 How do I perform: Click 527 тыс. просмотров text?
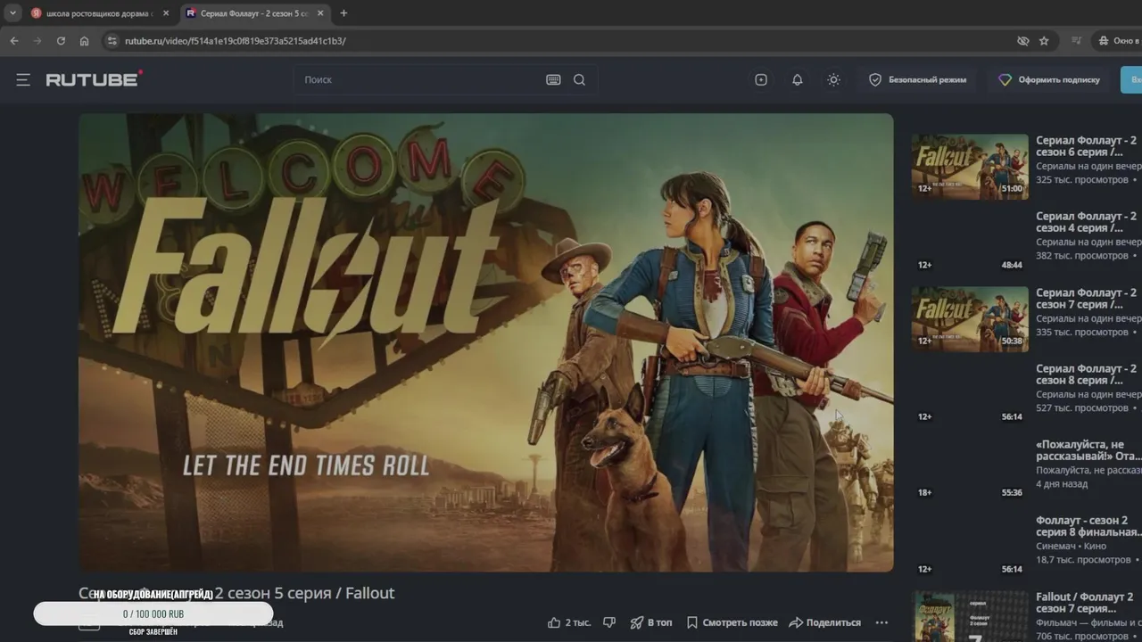point(1082,408)
